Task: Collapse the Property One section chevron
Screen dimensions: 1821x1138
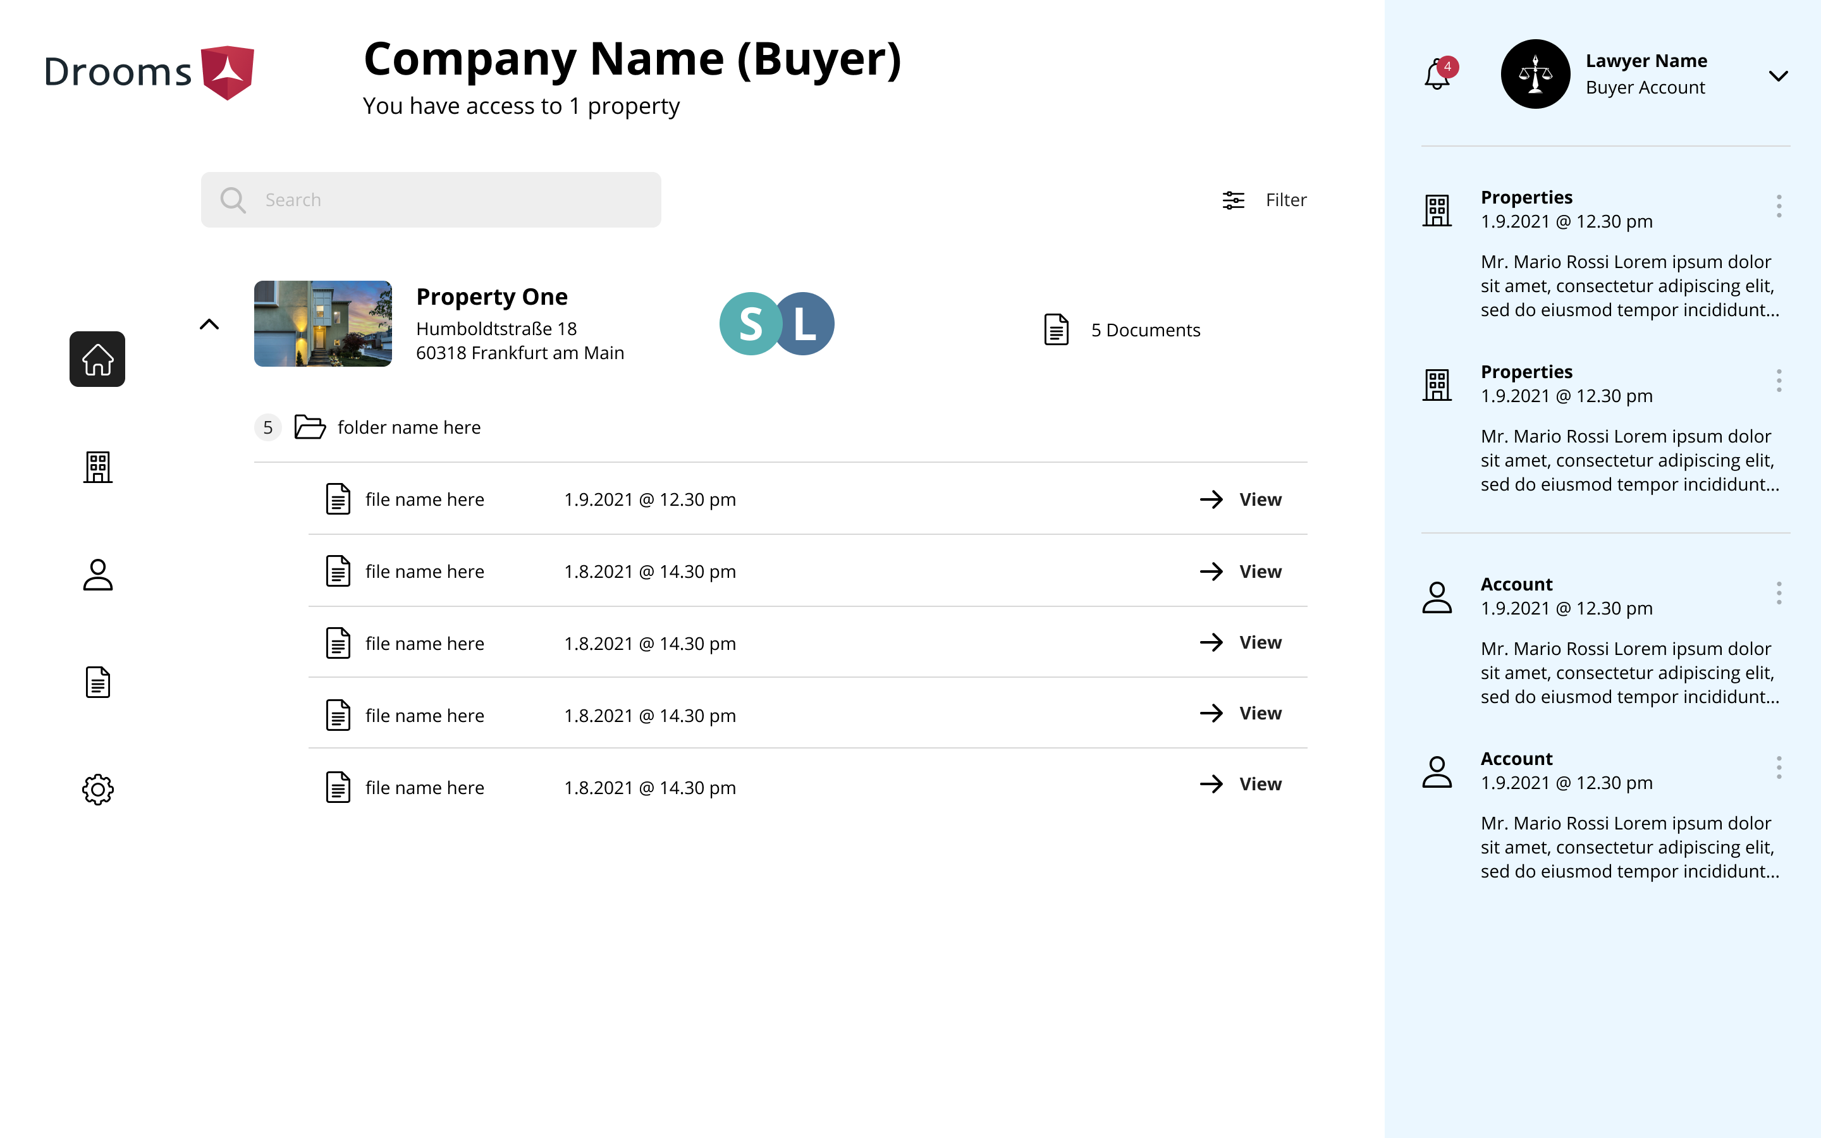Action: pos(209,324)
